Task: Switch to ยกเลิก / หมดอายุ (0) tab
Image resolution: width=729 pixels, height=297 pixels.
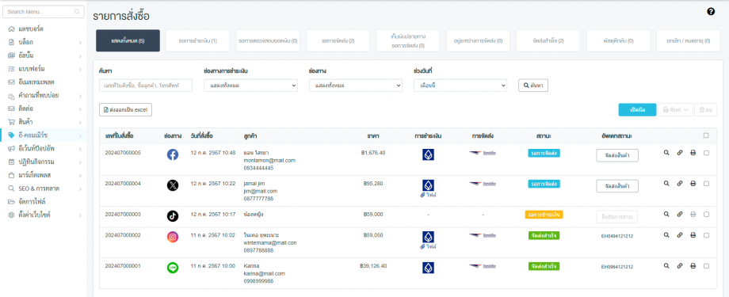Action: click(x=688, y=41)
